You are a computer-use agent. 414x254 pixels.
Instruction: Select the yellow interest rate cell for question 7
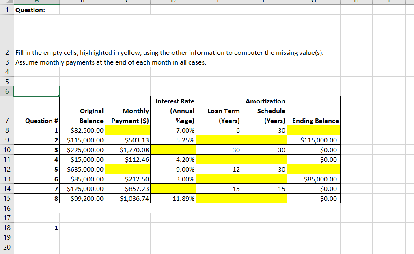tap(173, 189)
